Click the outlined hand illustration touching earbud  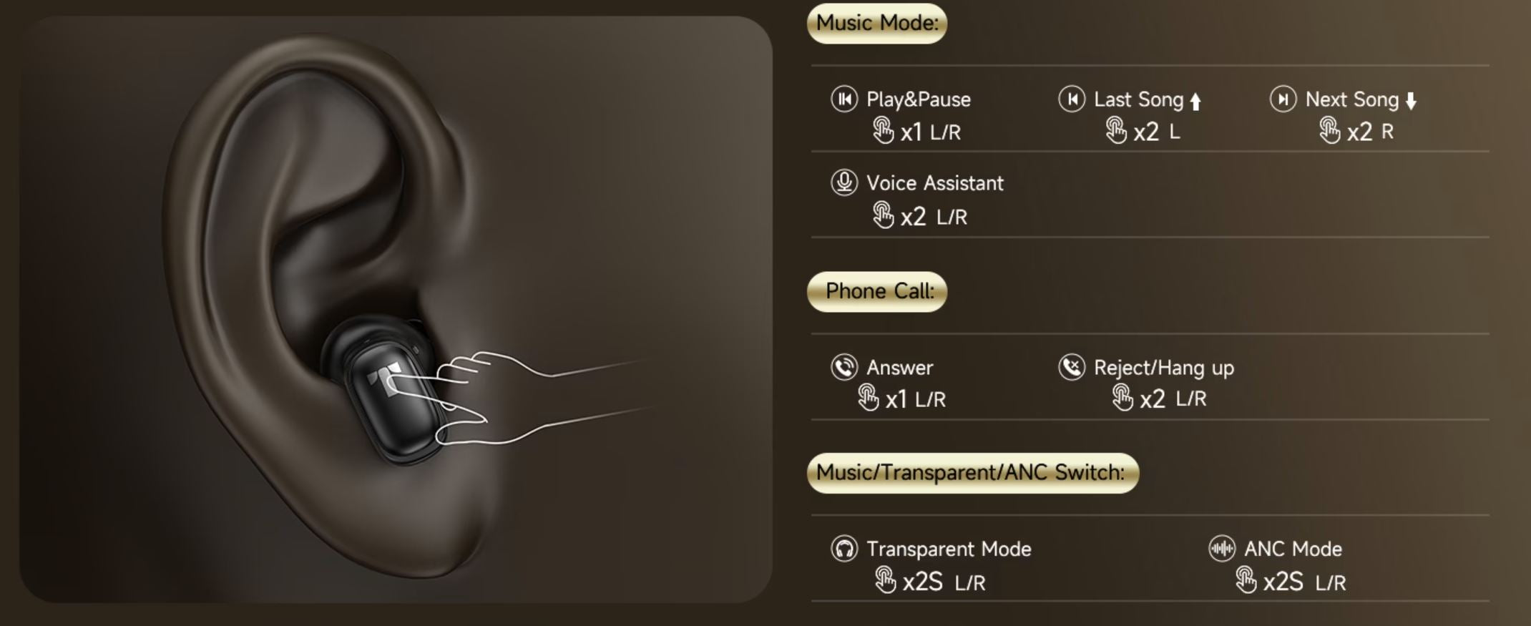tap(521, 397)
